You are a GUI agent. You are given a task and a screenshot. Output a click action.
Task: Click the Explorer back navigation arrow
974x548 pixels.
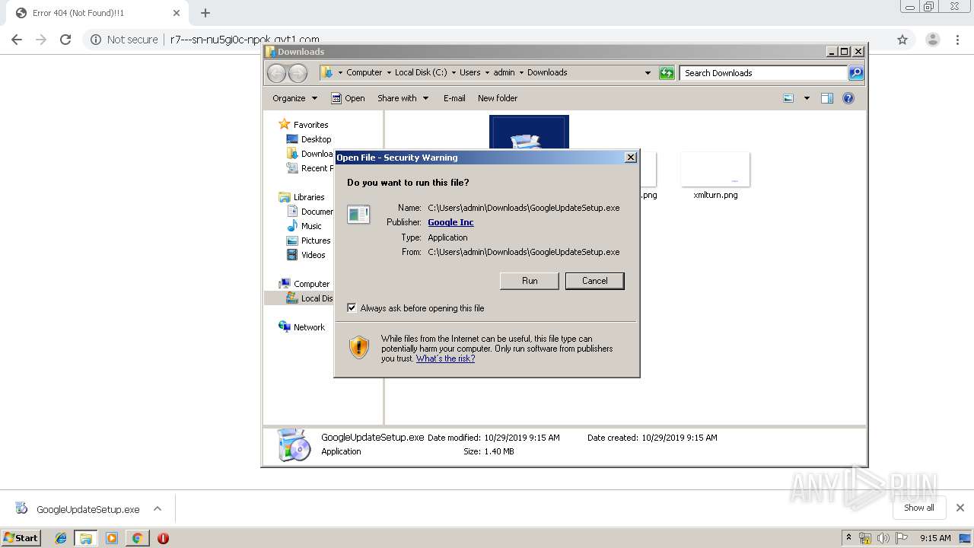(x=276, y=73)
